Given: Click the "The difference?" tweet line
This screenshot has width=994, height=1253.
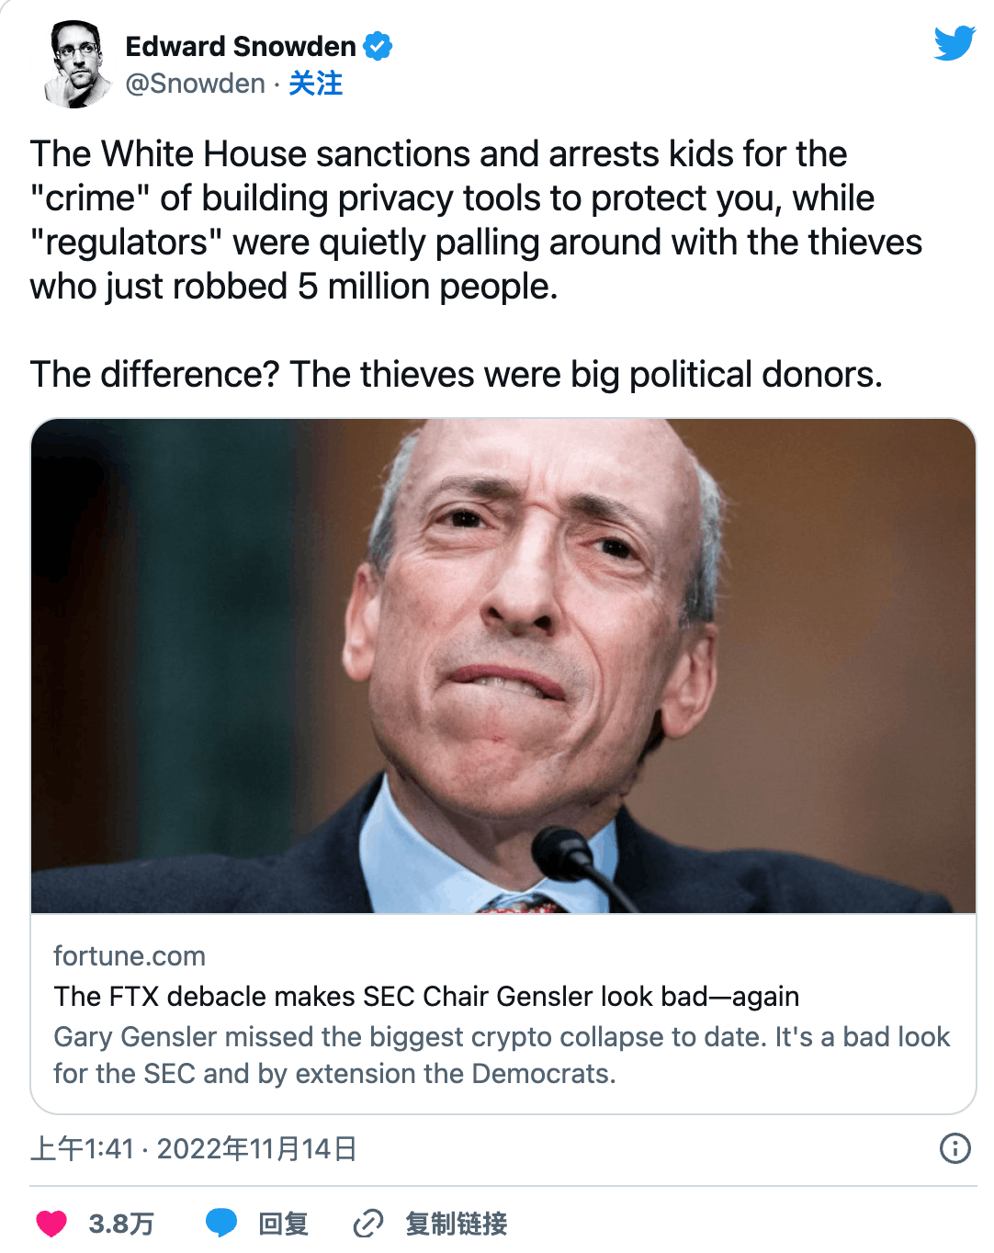Looking at the screenshot, I should coord(457,375).
